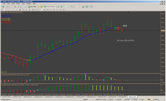Switch timeframe to W1
The height and width of the screenshot is (101, 166).
pos(60,10)
